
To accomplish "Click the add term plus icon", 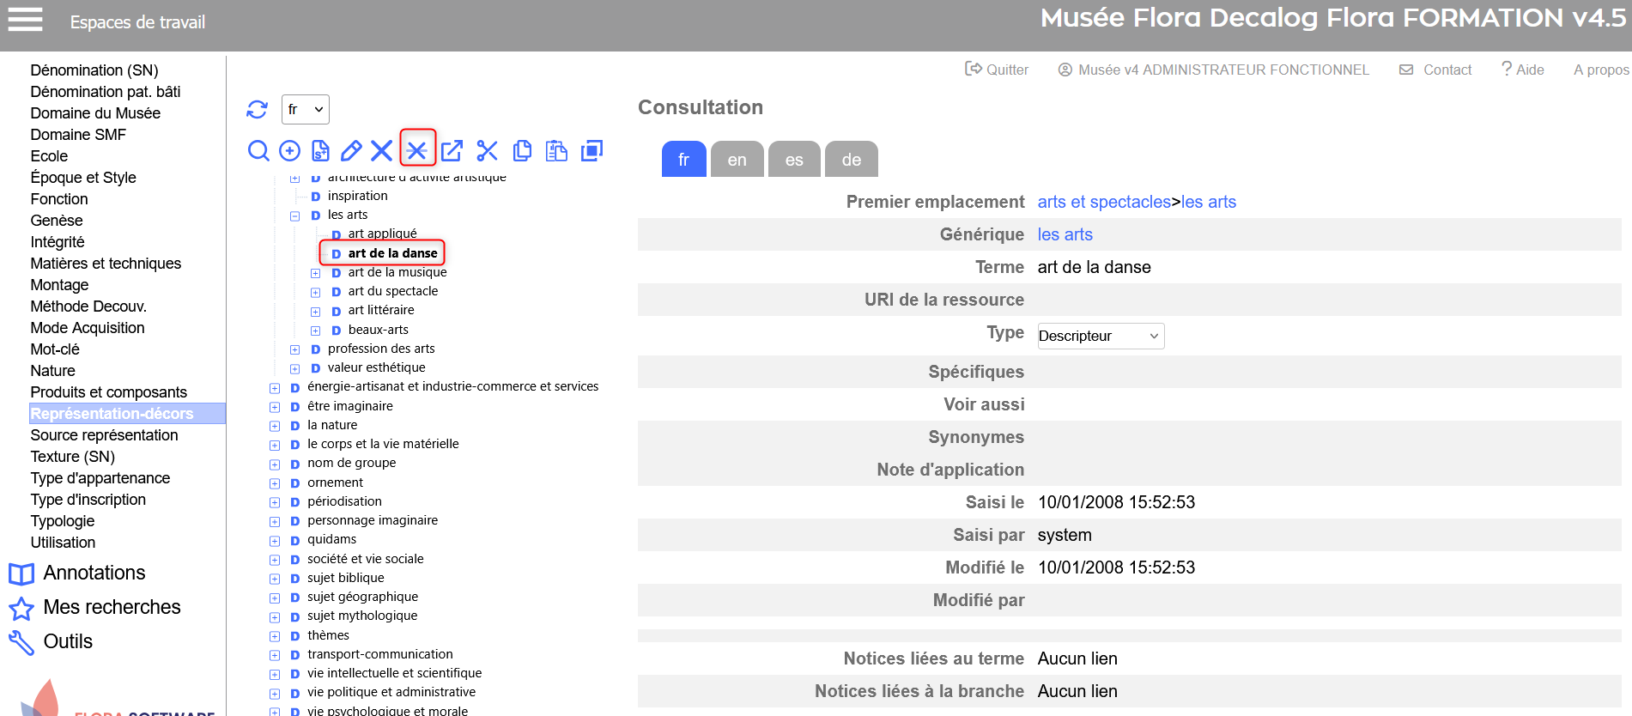I will coord(290,151).
